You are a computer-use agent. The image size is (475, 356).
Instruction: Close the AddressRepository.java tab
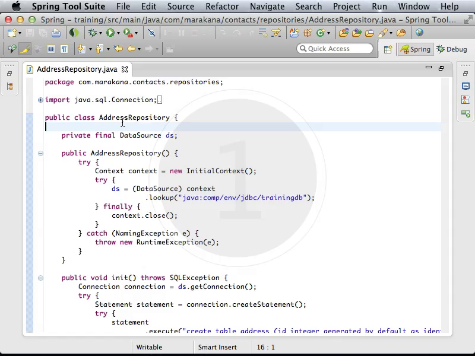(125, 69)
